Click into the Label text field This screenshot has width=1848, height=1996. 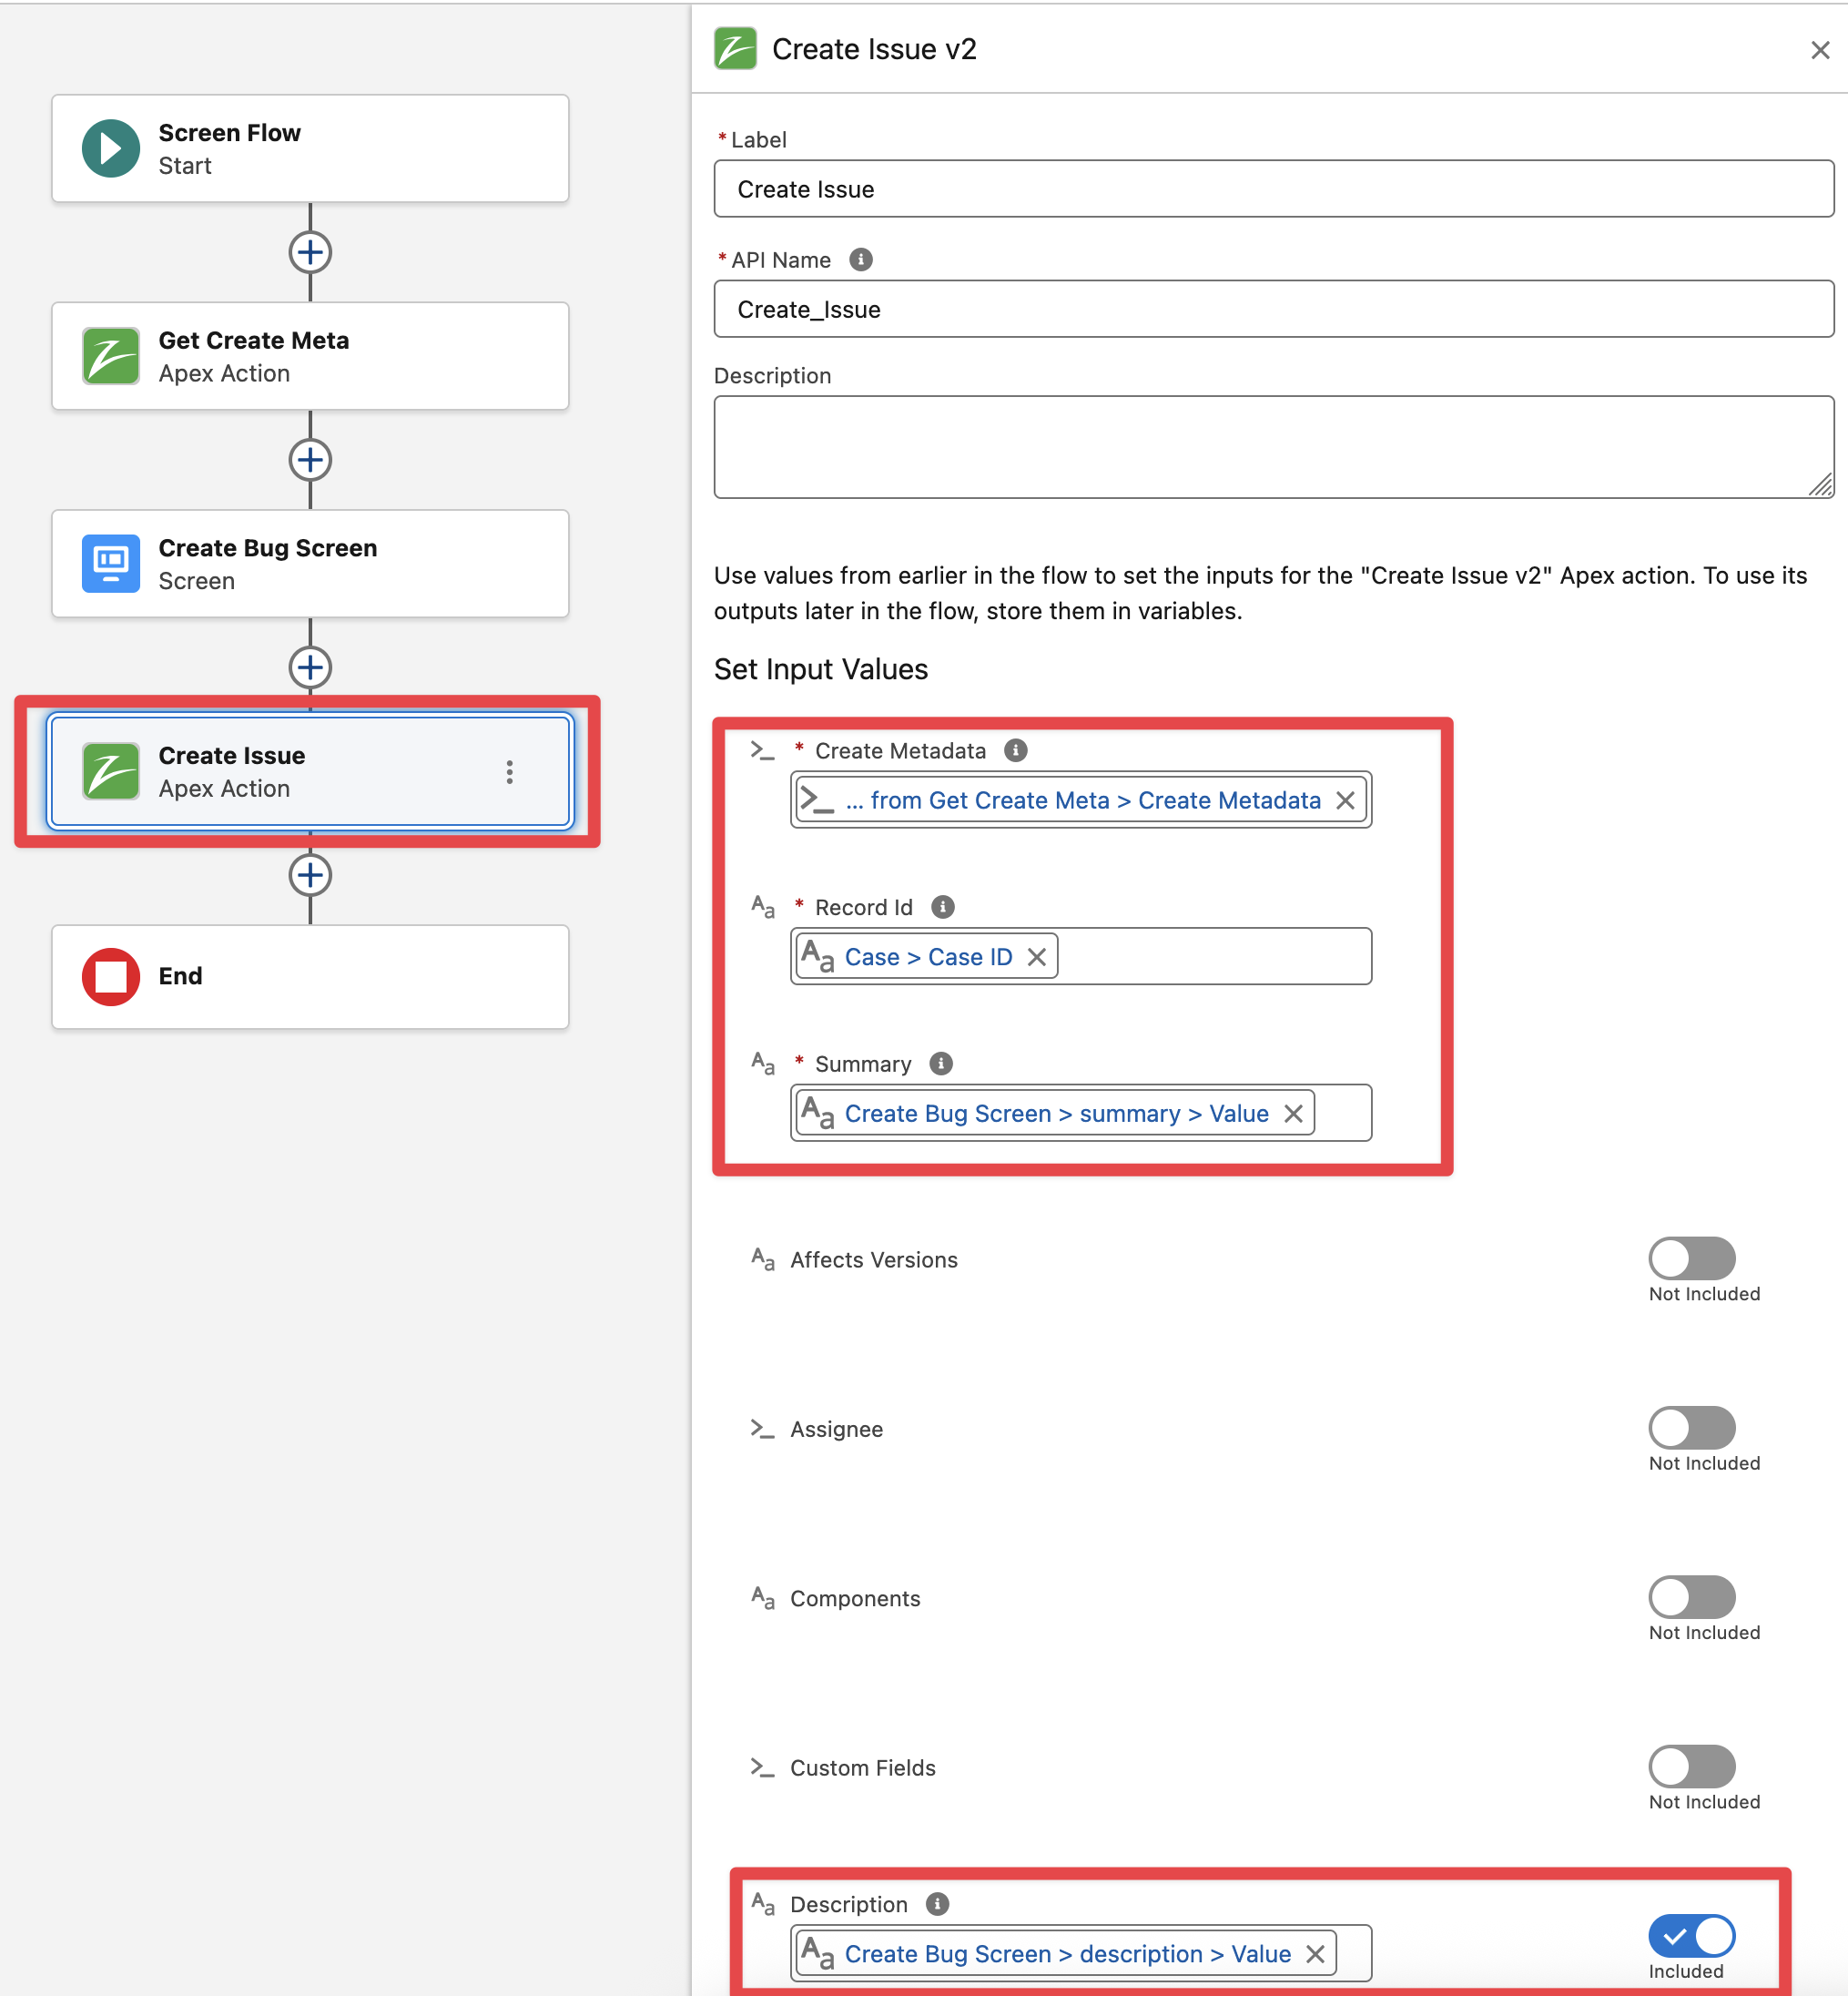pos(1272,189)
